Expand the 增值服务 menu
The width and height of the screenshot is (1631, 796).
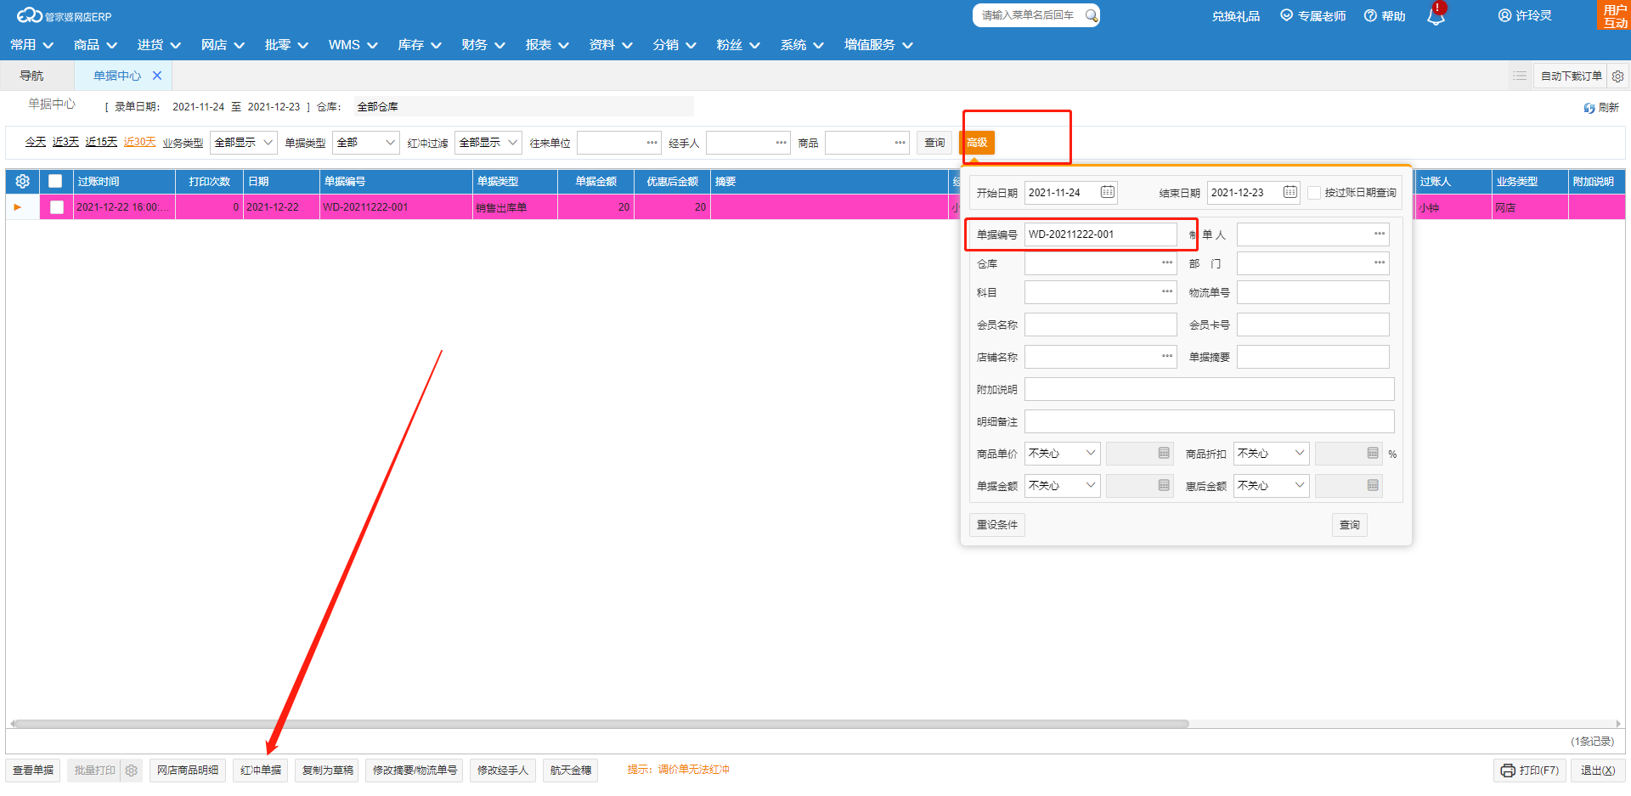[878, 45]
